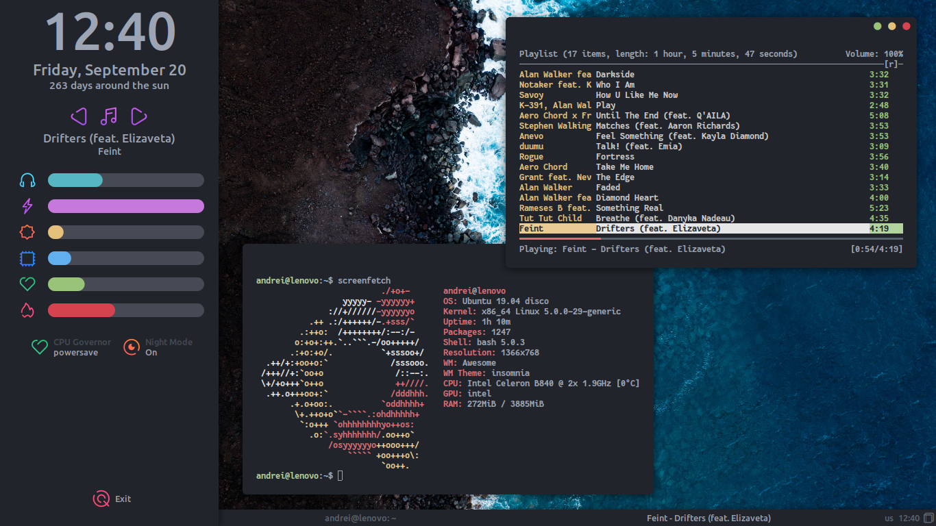Click Feint - Drifters task in bottom bar
The height and width of the screenshot is (526, 936).
pyautogui.click(x=709, y=518)
